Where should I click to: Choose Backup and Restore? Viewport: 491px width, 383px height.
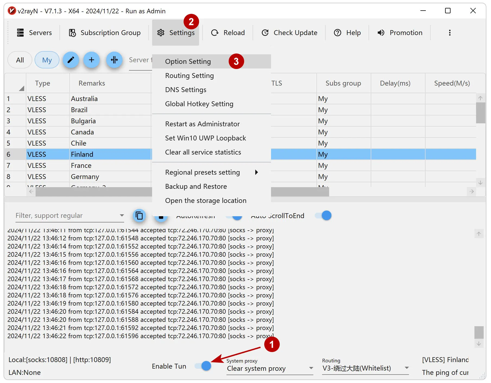(x=212, y=186)
